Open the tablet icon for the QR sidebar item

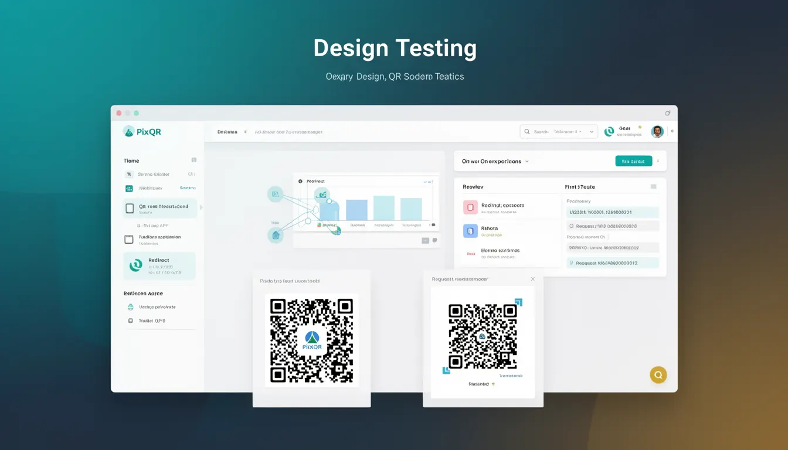pos(130,208)
